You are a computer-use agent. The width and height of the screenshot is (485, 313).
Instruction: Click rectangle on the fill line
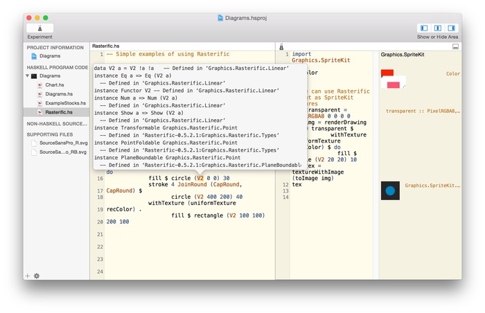pos(209,215)
